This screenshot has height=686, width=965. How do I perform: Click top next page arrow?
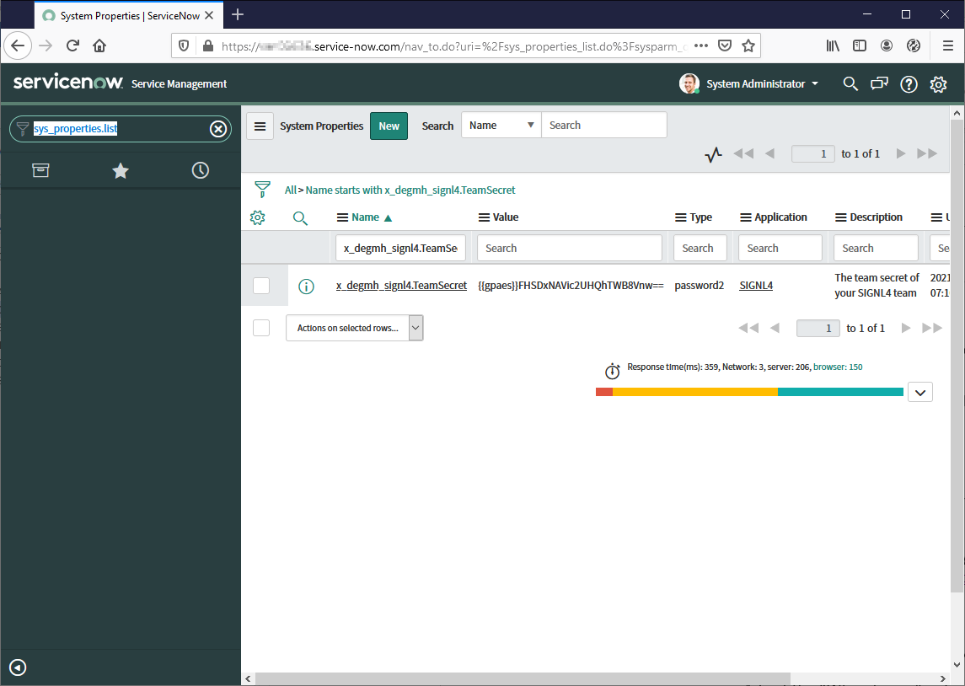coord(901,154)
